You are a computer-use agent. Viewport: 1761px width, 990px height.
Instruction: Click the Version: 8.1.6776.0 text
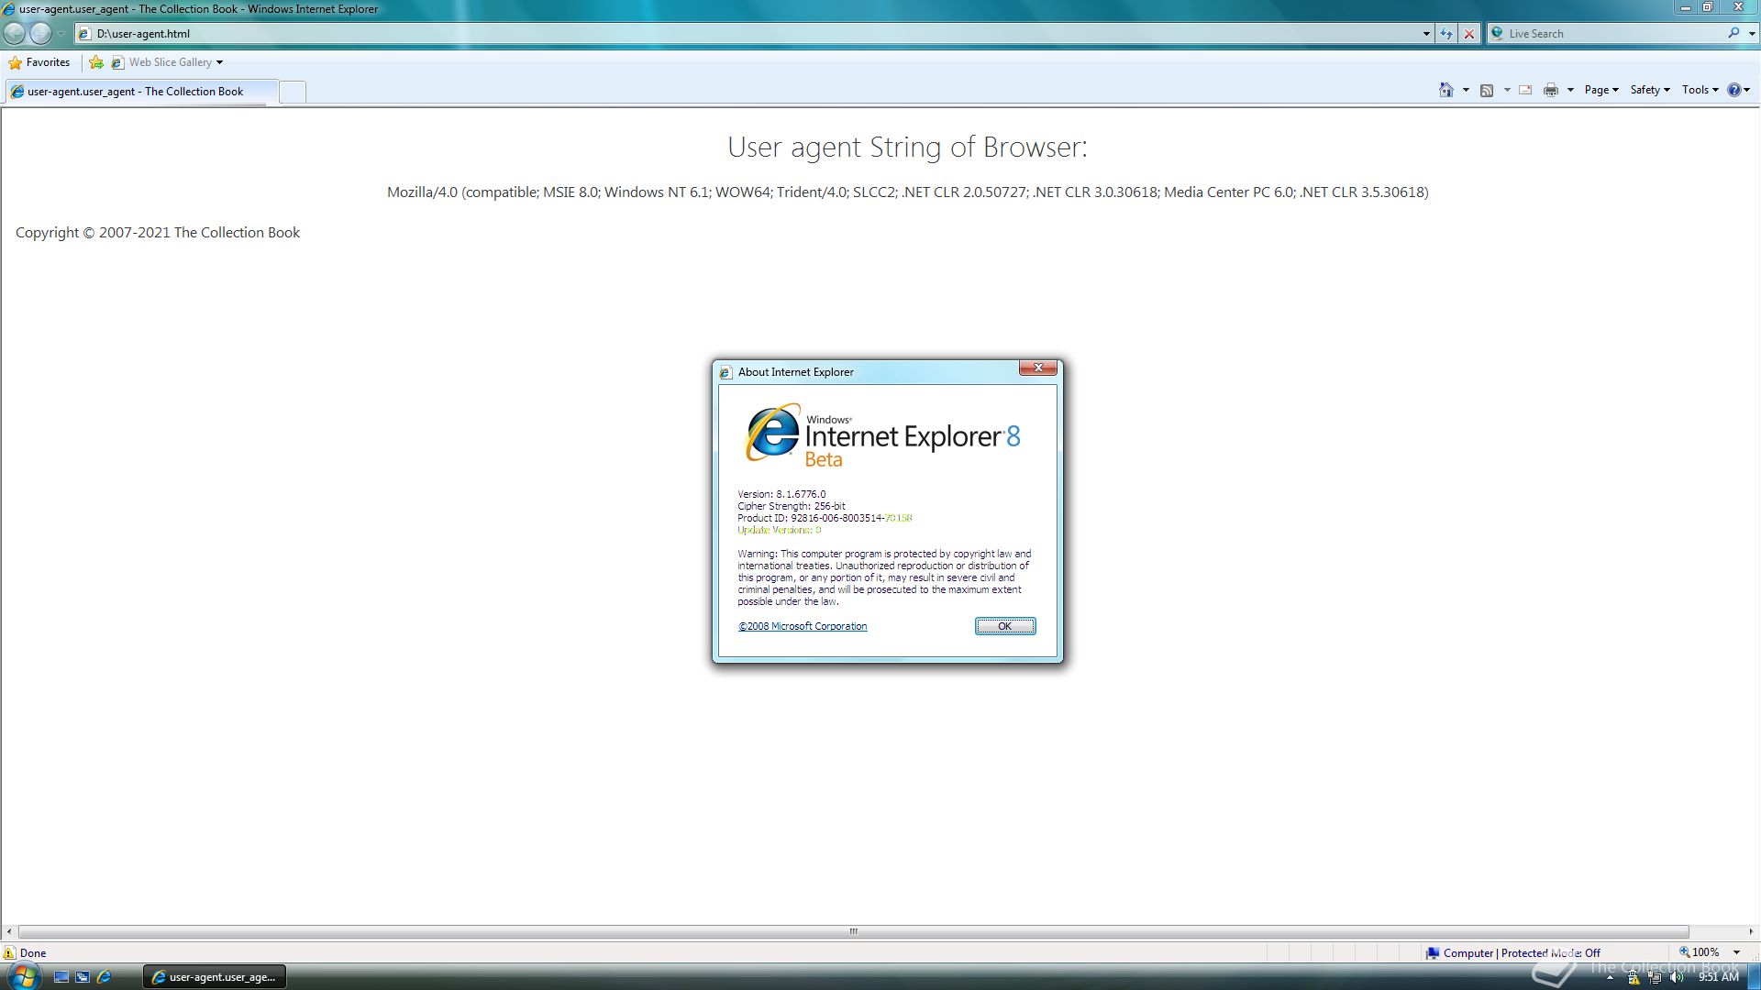tap(781, 494)
